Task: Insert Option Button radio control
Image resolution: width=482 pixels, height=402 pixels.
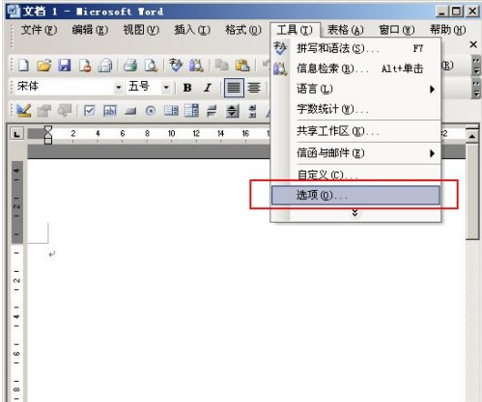Action: [151, 111]
